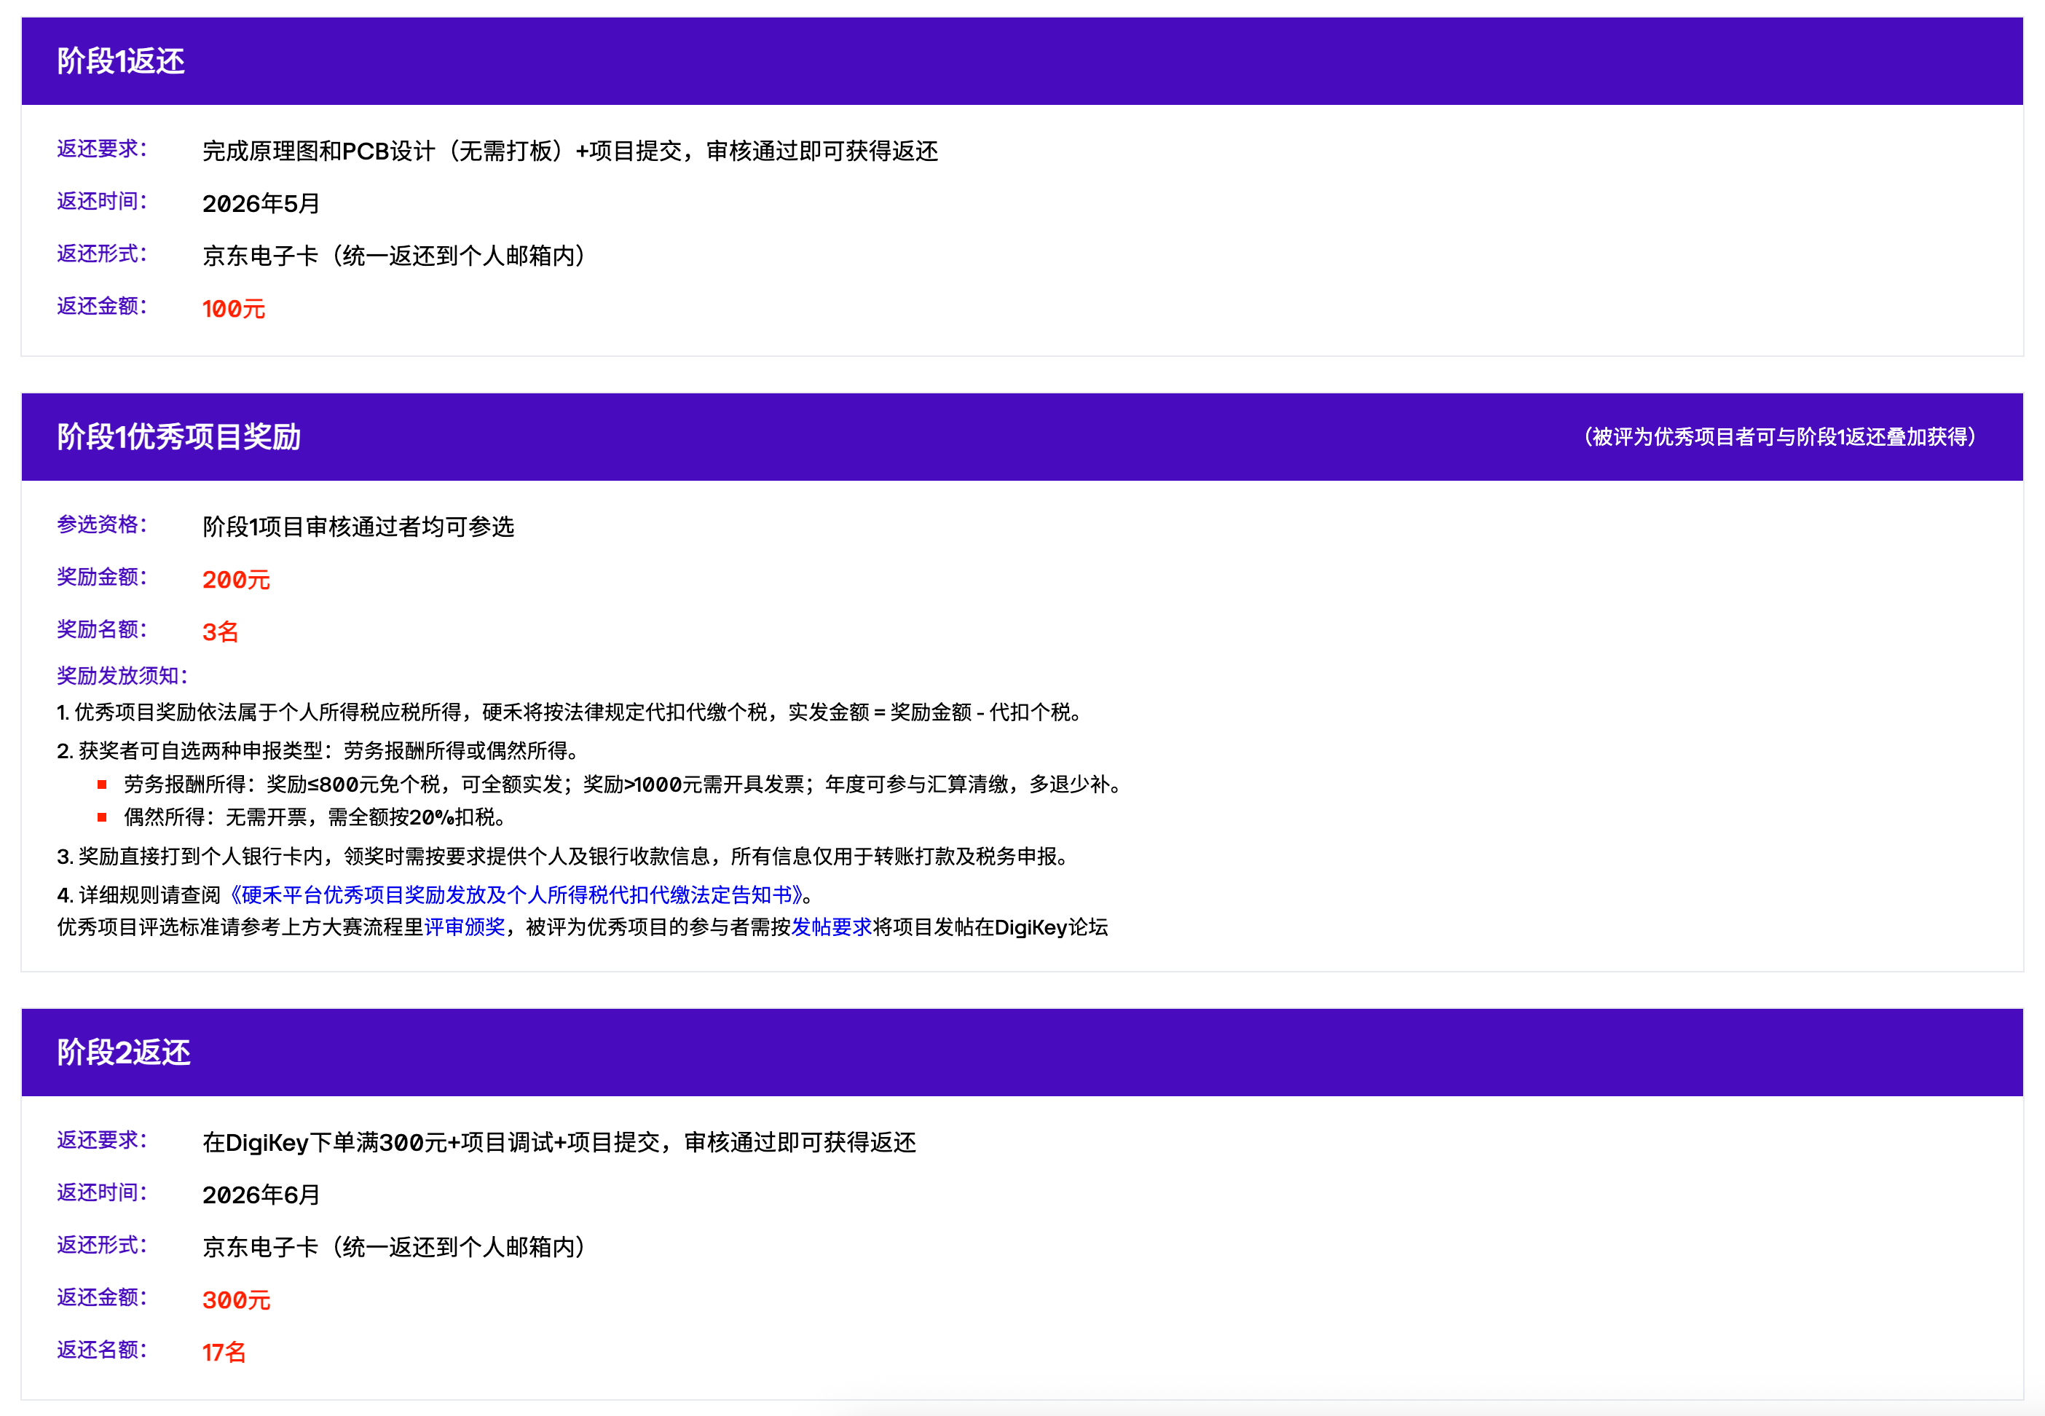The height and width of the screenshot is (1416, 2045).
Task: Click the 阶段1优秀项目奖励 header title
Action: (179, 436)
